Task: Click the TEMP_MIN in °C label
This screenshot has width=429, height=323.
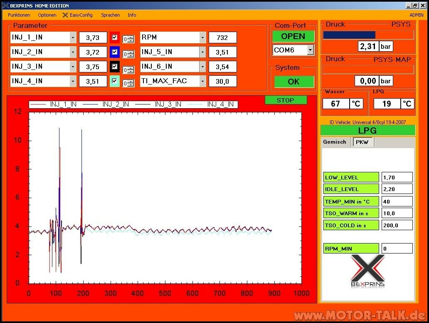Action: click(x=351, y=201)
